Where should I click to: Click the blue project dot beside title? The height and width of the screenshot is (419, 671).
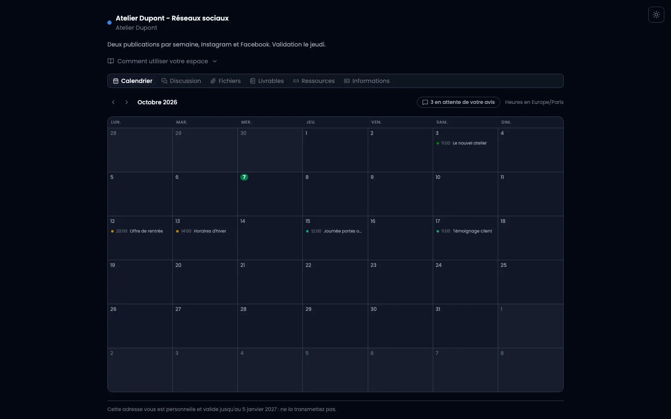coord(109,23)
